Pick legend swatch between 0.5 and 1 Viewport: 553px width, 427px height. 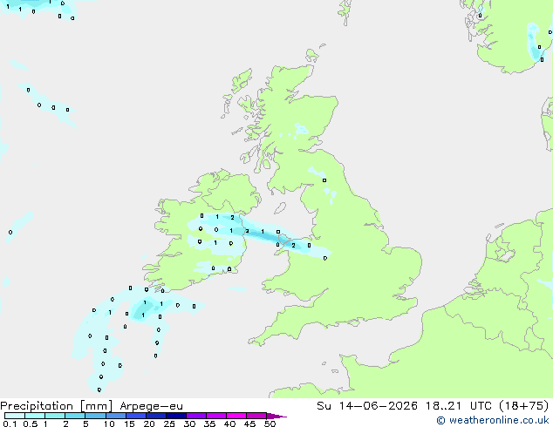[x=35, y=416]
